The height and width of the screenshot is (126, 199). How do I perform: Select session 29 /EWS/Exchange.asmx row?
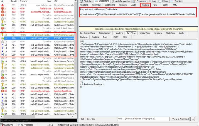tap(38, 88)
